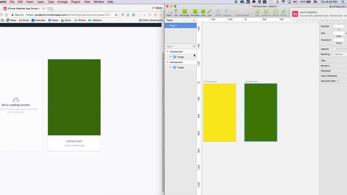This screenshot has height=195, width=347.
Task: Open the Blending mode dropdown
Action: click(340, 54)
